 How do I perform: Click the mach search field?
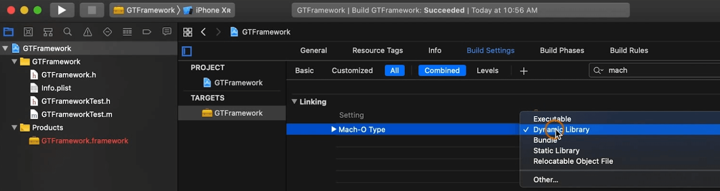click(656, 70)
